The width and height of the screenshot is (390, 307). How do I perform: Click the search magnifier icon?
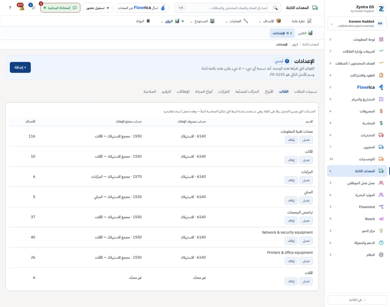[x=275, y=8]
